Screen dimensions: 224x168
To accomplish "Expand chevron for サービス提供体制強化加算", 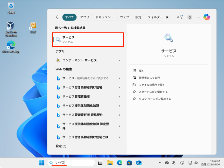I will click(119, 106).
